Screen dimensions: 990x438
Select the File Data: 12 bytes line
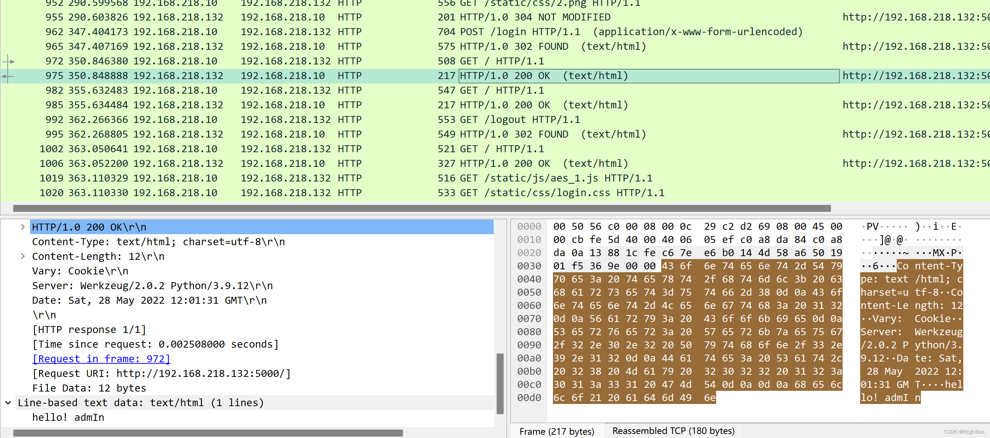tap(89, 388)
